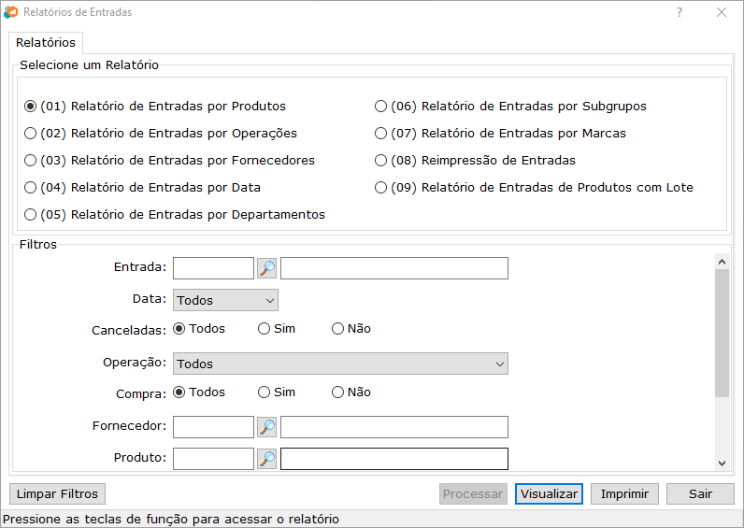Open the Fornecedor lookup magnifier icon
744x528 pixels.
point(267,428)
